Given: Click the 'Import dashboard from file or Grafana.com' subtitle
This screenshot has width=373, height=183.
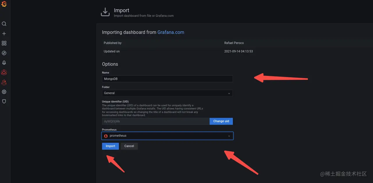Looking at the screenshot, I should click(144, 16).
